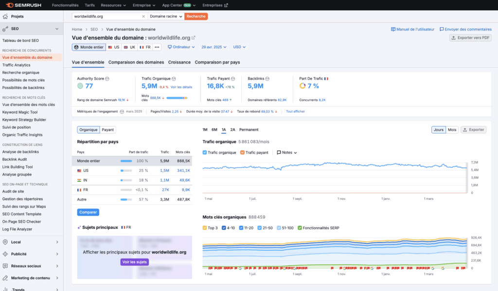The image size is (498, 291).
Task: Expand the Local sidebar section
Action: [57, 242]
